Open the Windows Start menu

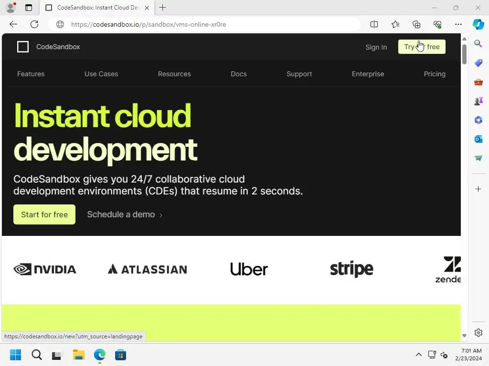tap(15, 355)
